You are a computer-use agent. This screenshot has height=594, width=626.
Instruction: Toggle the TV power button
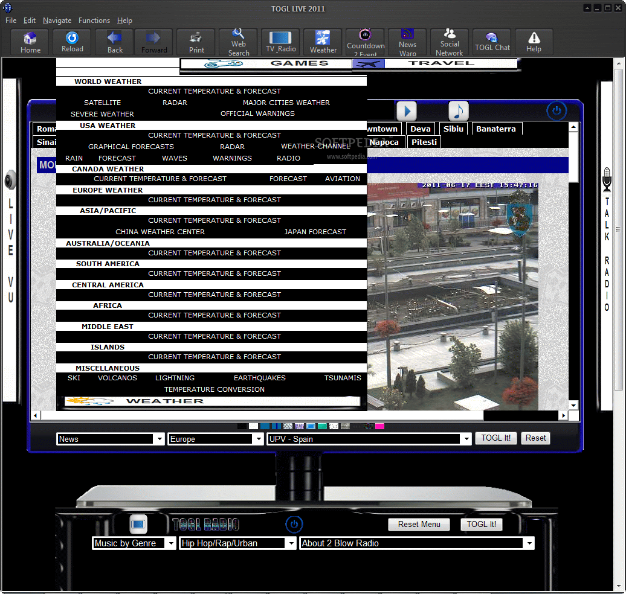tap(557, 110)
